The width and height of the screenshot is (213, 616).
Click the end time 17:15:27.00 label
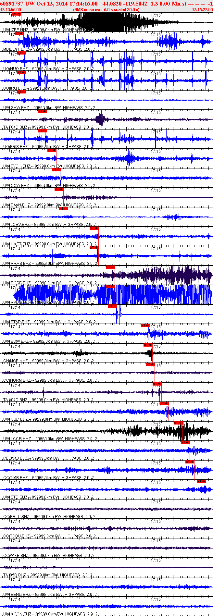(x=202, y=10)
